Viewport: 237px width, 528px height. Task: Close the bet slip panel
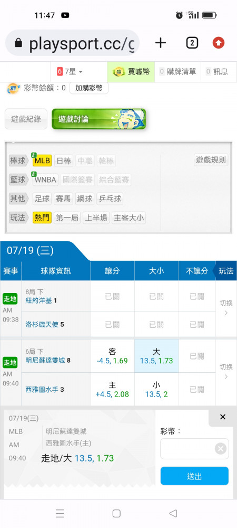click(223, 417)
